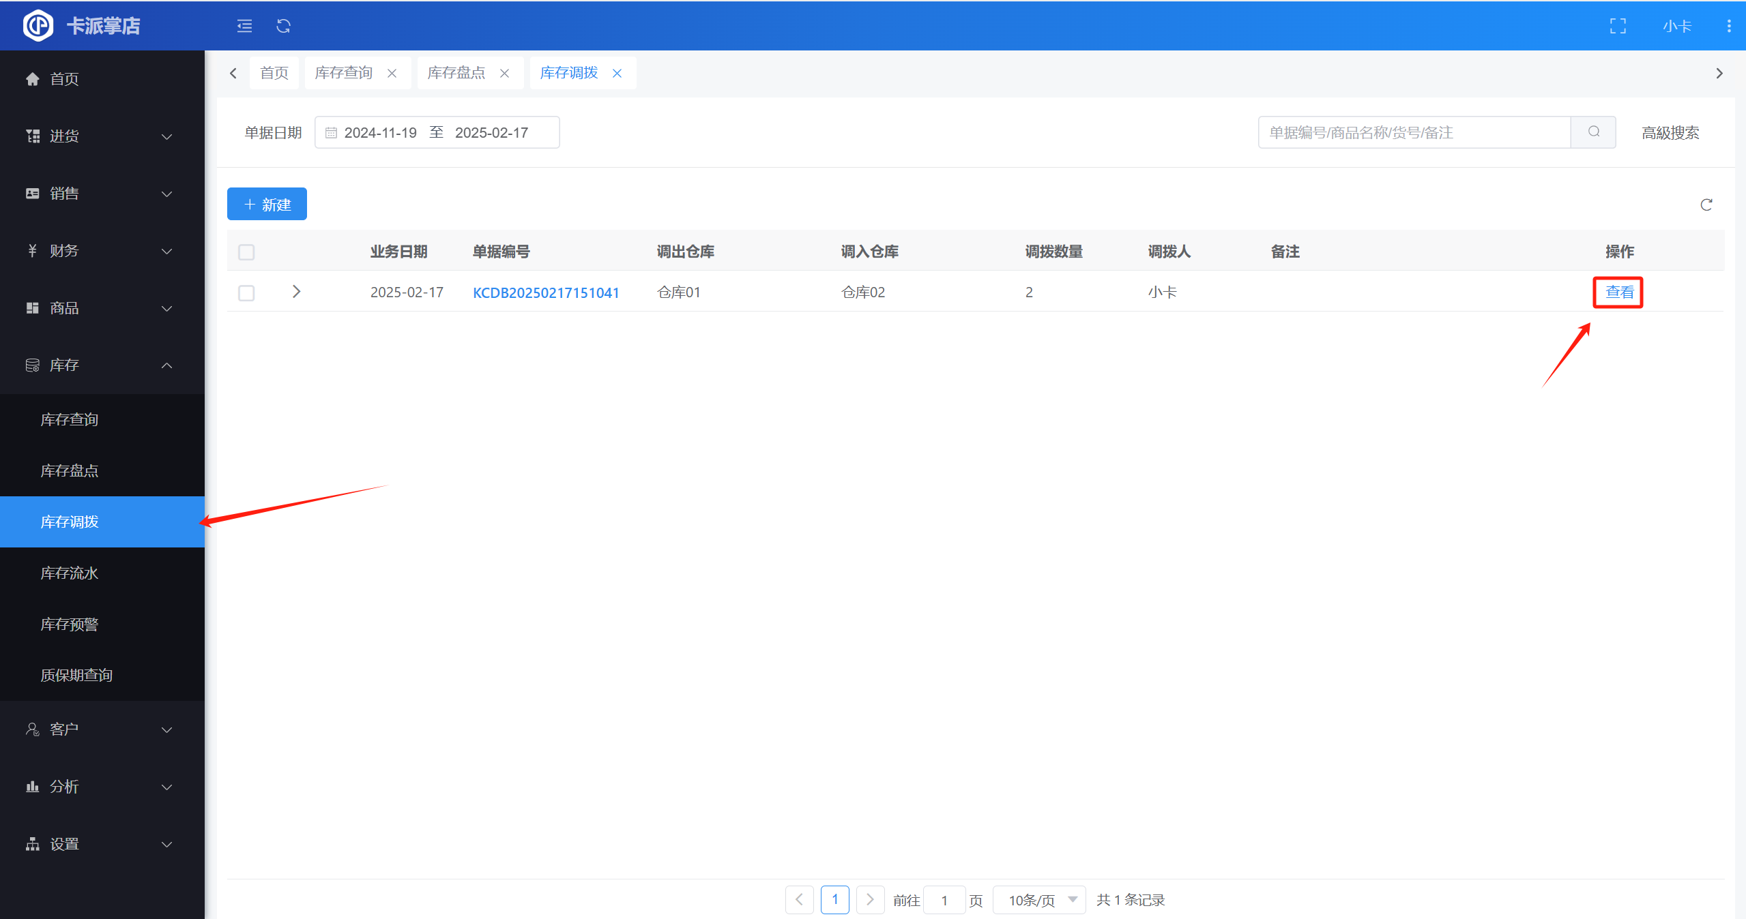The width and height of the screenshot is (1746, 919).
Task: Open the three-dot more options menu
Action: 1728,26
